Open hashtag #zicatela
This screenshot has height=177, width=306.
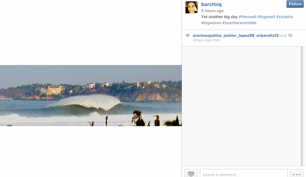point(284,17)
